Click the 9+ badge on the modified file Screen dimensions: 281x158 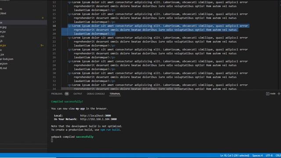(x=42, y=45)
